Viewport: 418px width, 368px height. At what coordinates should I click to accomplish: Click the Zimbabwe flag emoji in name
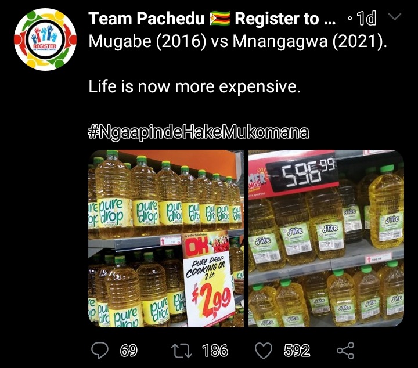pos(219,19)
